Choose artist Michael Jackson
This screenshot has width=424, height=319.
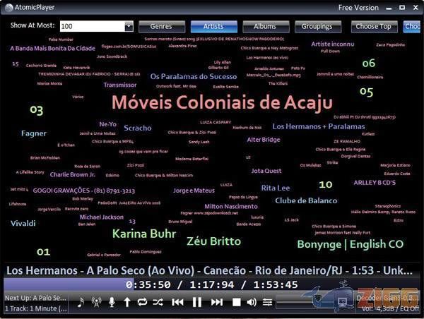[x=101, y=217]
